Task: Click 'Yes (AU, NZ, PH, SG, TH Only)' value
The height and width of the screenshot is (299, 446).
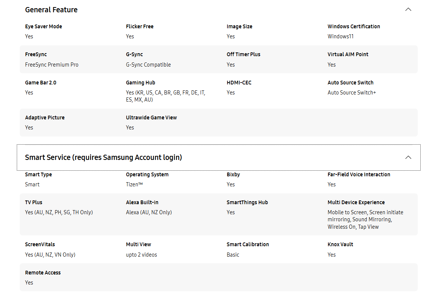Action: (59, 212)
